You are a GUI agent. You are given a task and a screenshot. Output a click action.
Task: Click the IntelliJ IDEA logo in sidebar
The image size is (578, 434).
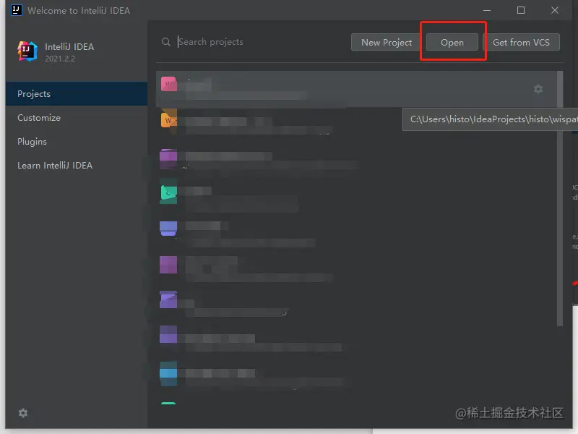(x=27, y=51)
